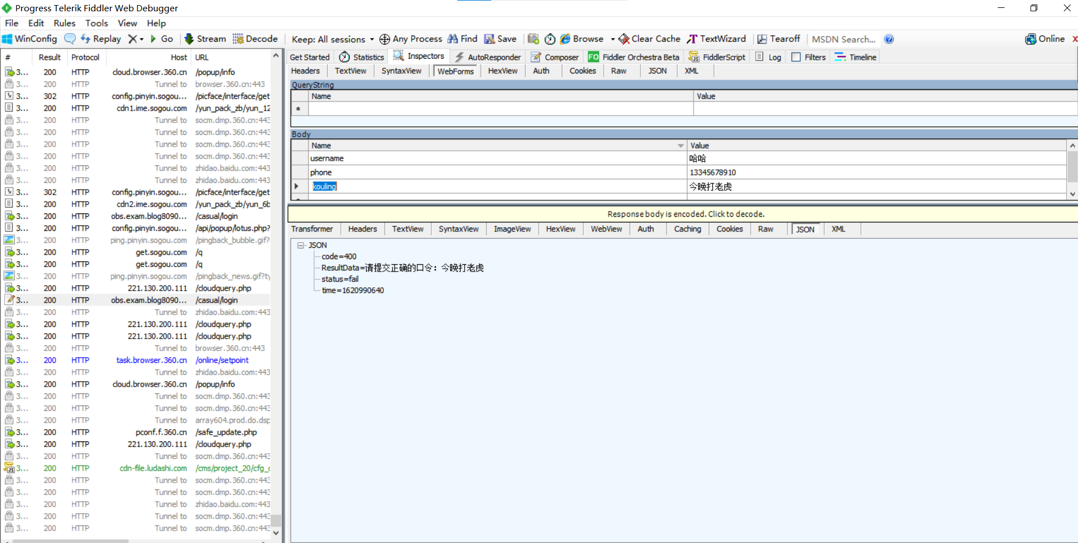Image resolution: width=1078 pixels, height=543 pixels.
Task: Select the request Raw tab next to Cookies
Action: [618, 71]
